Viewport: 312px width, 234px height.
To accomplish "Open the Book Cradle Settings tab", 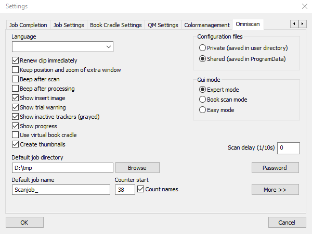I will coord(115,25).
